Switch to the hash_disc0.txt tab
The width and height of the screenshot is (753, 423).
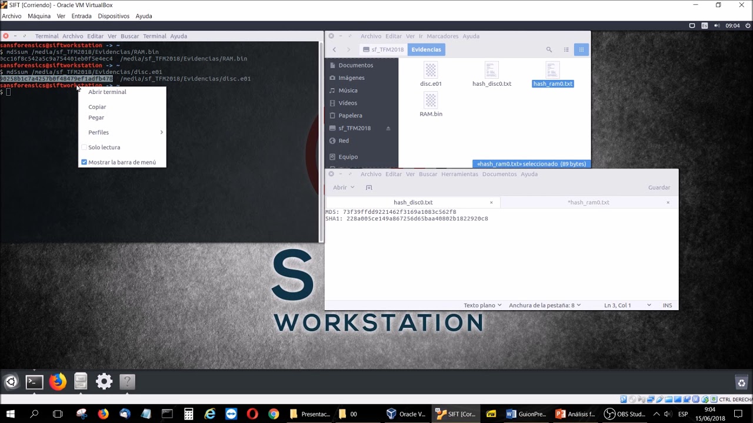pyautogui.click(x=412, y=202)
